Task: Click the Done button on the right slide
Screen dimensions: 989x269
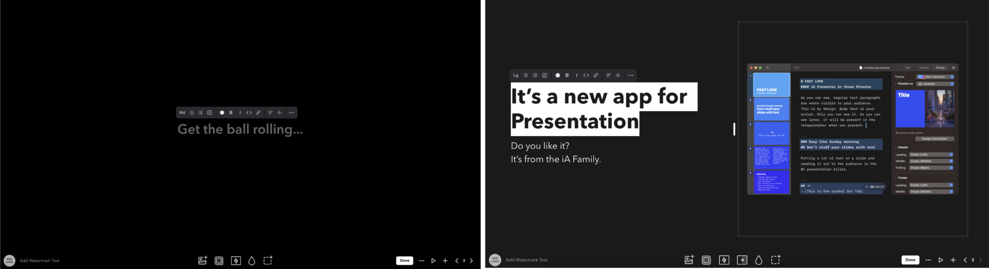Action: [910, 260]
